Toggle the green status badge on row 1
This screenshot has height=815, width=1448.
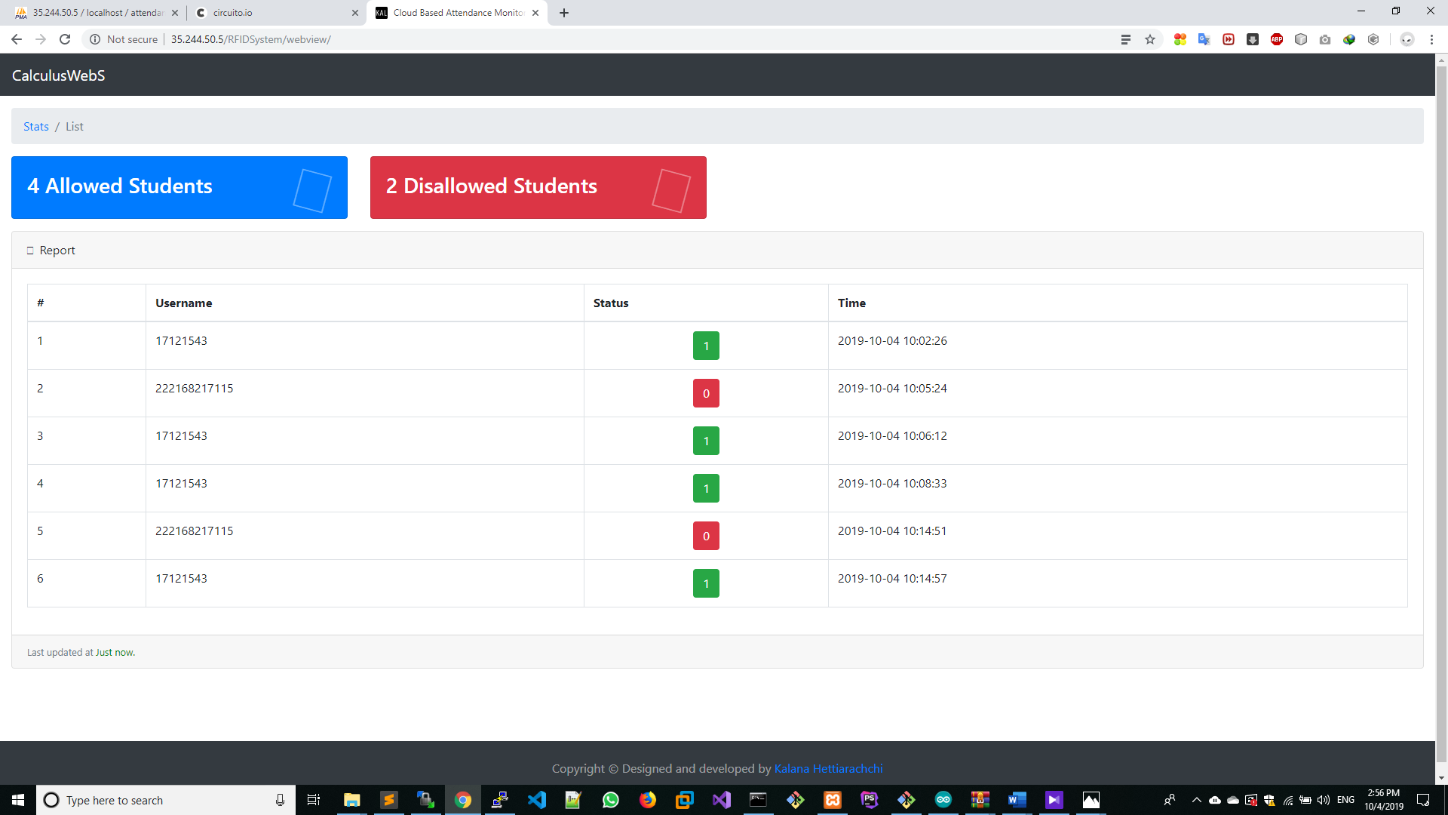point(706,346)
